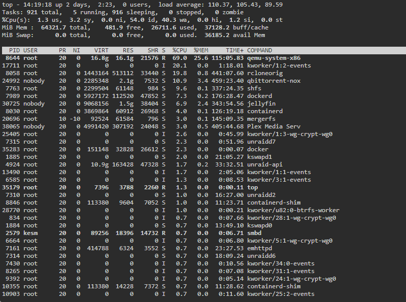Image resolution: width=406 pixels, height=302 pixels.
Task: Select the 36185.2 avail Mem value
Action: [x=217, y=35]
